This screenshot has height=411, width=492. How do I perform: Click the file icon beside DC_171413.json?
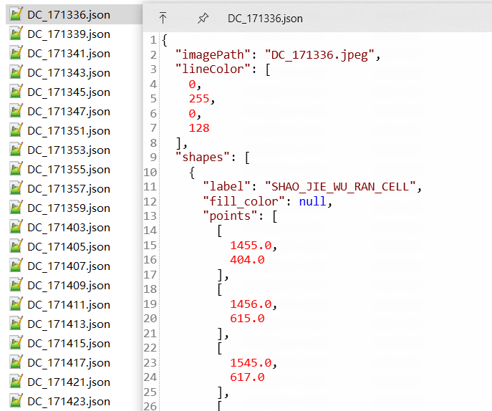(16, 324)
